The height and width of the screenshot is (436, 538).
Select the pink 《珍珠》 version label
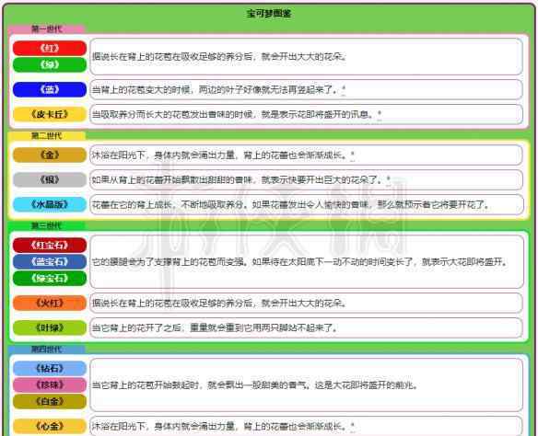coord(50,385)
